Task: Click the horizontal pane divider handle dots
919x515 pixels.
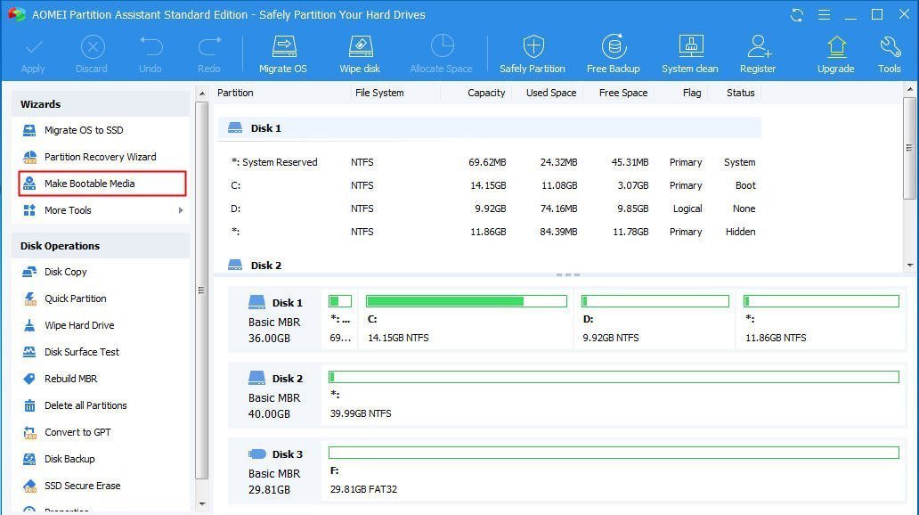Action: coord(568,274)
